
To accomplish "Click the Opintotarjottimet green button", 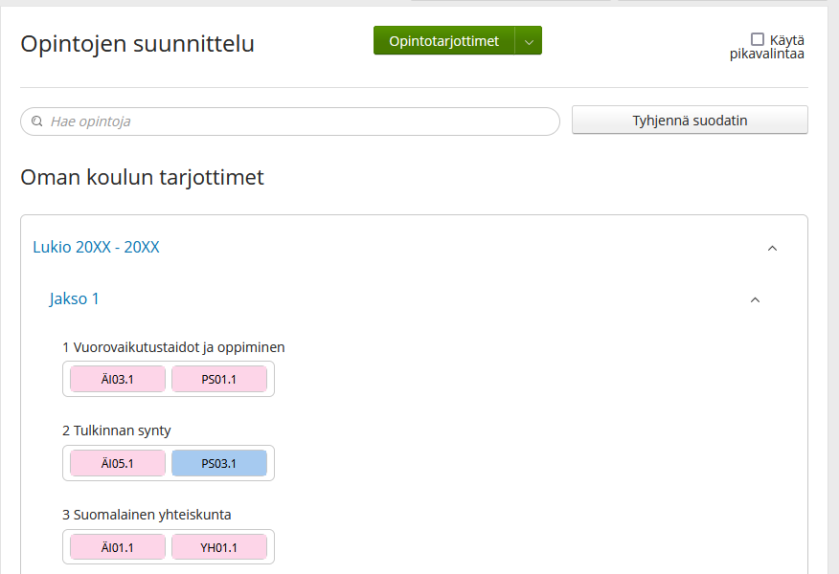I will coord(444,41).
